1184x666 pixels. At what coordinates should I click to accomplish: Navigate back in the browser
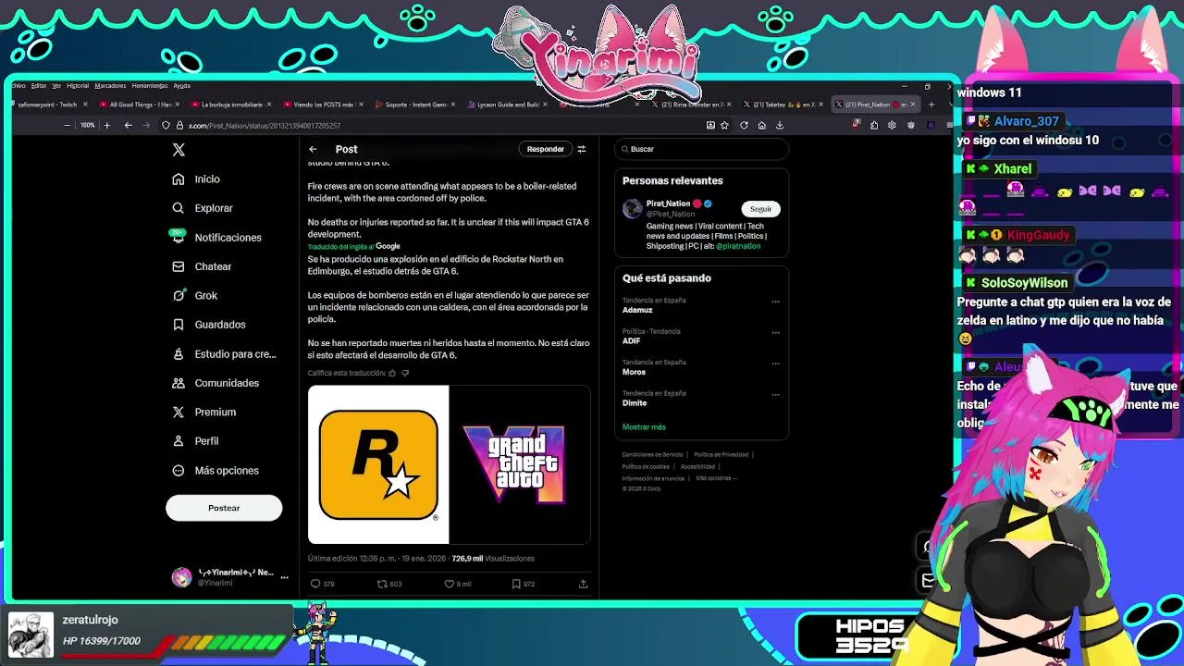(x=128, y=125)
